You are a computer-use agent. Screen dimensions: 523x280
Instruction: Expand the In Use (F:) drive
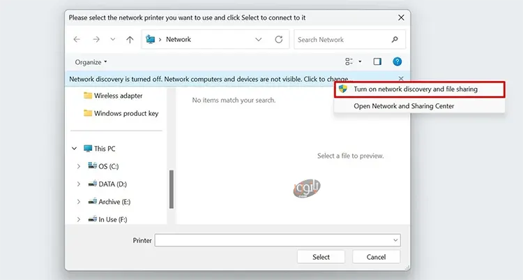pos(78,219)
